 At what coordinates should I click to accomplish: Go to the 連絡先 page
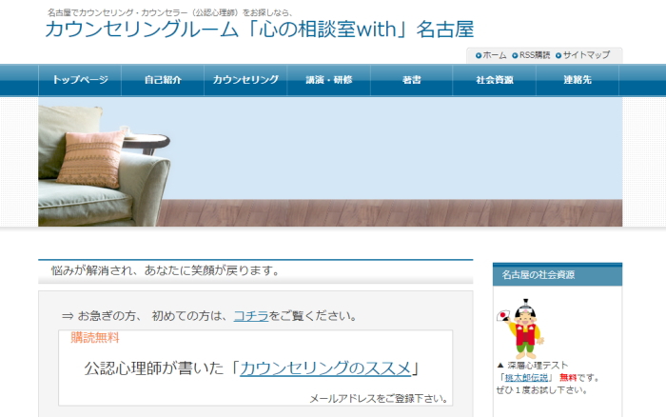click(x=578, y=80)
